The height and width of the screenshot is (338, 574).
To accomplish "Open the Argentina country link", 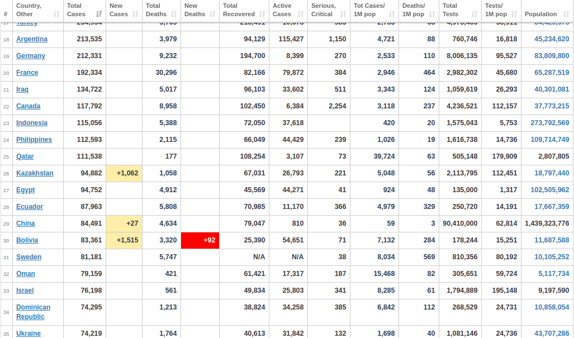I will click(32, 39).
